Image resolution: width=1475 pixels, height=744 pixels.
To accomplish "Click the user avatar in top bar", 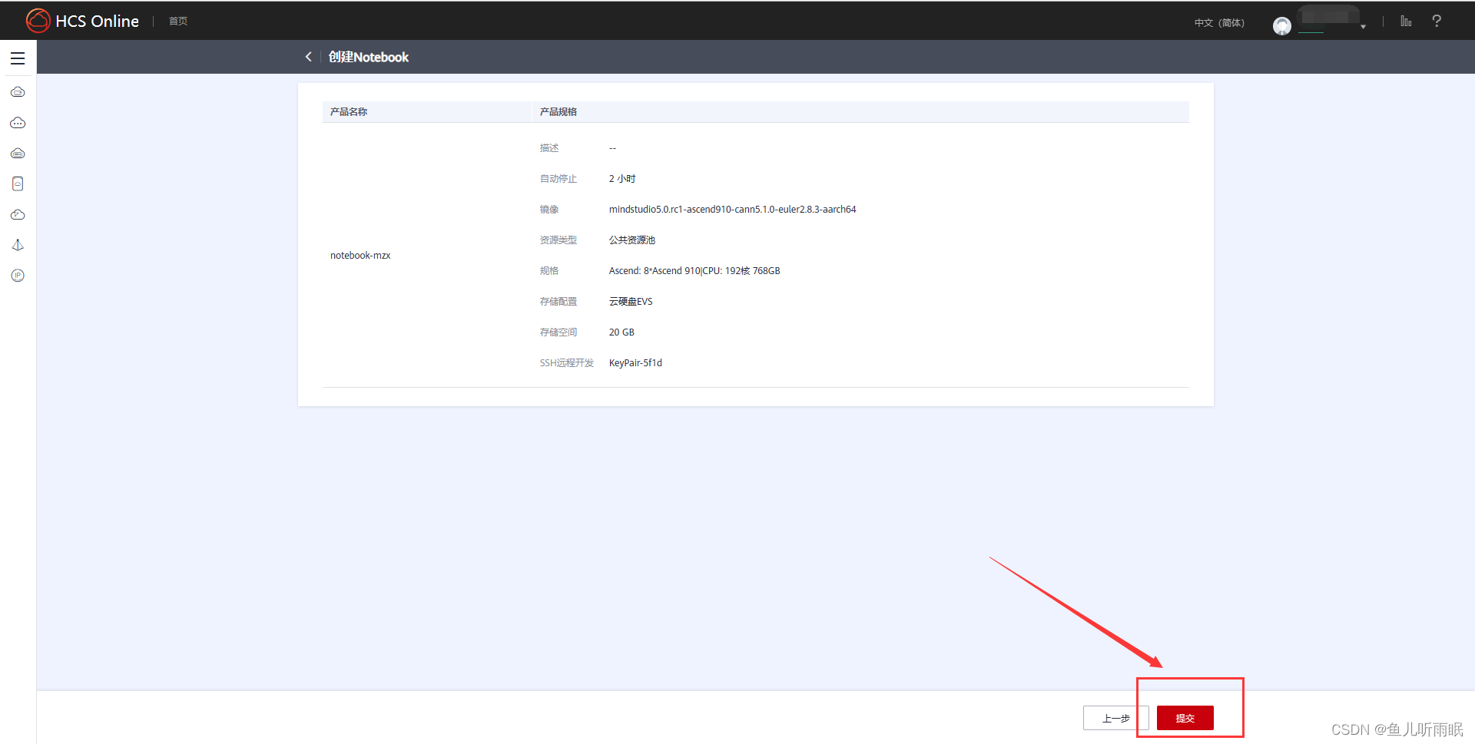I will point(1281,25).
